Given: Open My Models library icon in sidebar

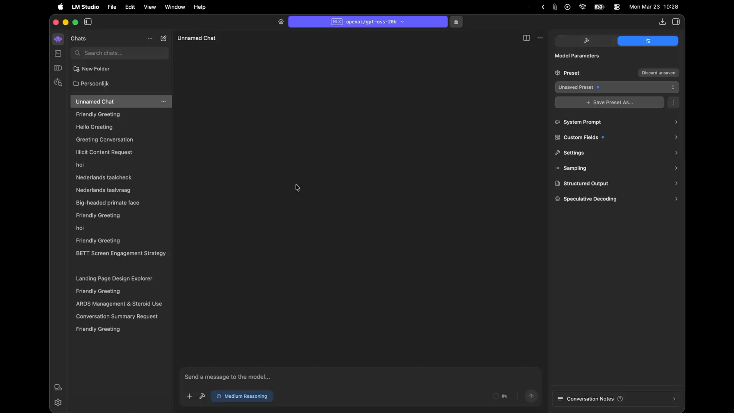Looking at the screenshot, I should 58,68.
